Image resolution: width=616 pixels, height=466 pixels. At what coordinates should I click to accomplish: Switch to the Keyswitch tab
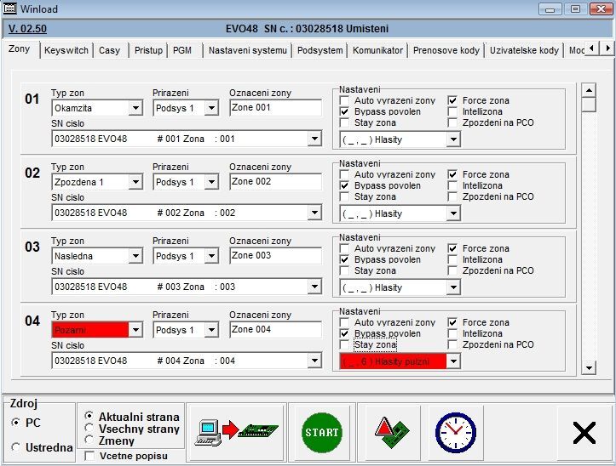pos(66,50)
